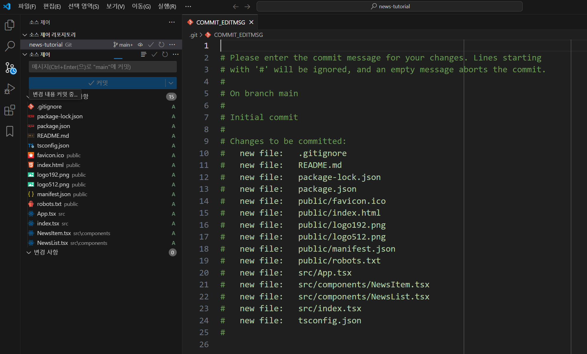The height and width of the screenshot is (354, 587).
Task: Open the Search view in activity bar
Action: point(10,46)
